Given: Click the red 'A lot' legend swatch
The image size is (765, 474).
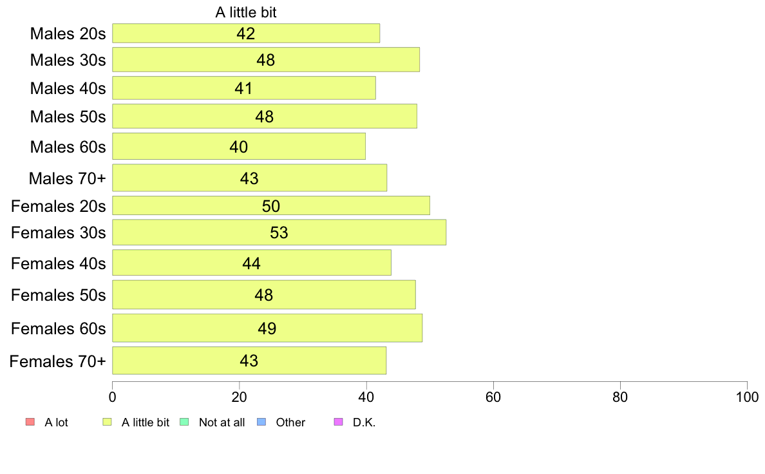Looking at the screenshot, I should (x=30, y=422).
